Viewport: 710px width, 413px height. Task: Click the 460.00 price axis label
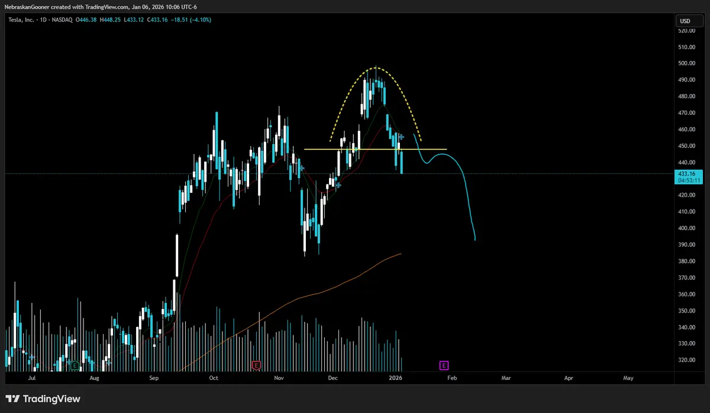pos(687,130)
